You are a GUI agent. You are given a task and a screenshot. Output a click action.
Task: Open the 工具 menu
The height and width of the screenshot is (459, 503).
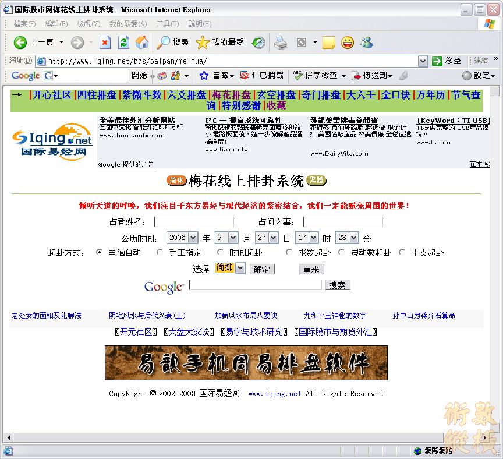(x=167, y=24)
